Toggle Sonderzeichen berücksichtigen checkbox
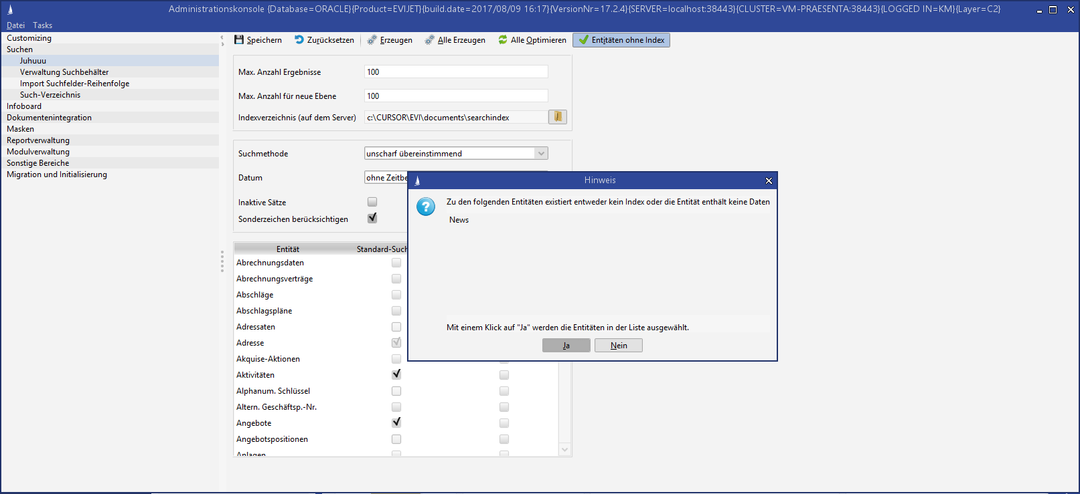 tap(372, 219)
